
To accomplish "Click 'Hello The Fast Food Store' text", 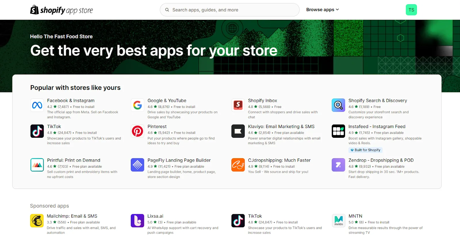I will pos(61,37).
